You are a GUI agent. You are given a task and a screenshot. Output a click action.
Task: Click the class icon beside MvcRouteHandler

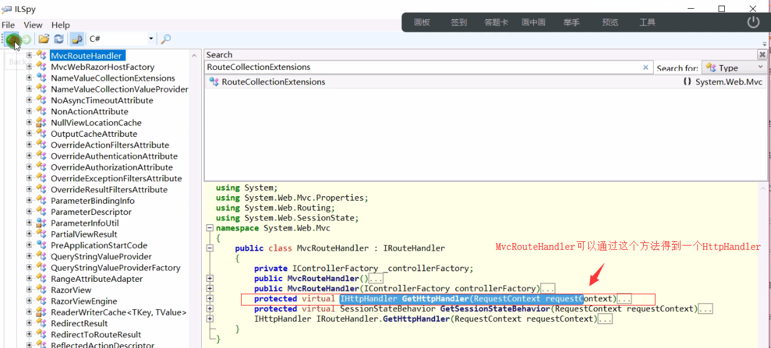point(41,56)
